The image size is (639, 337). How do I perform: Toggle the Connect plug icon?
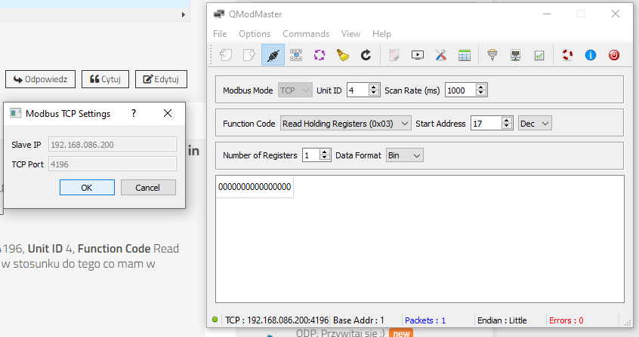point(273,55)
